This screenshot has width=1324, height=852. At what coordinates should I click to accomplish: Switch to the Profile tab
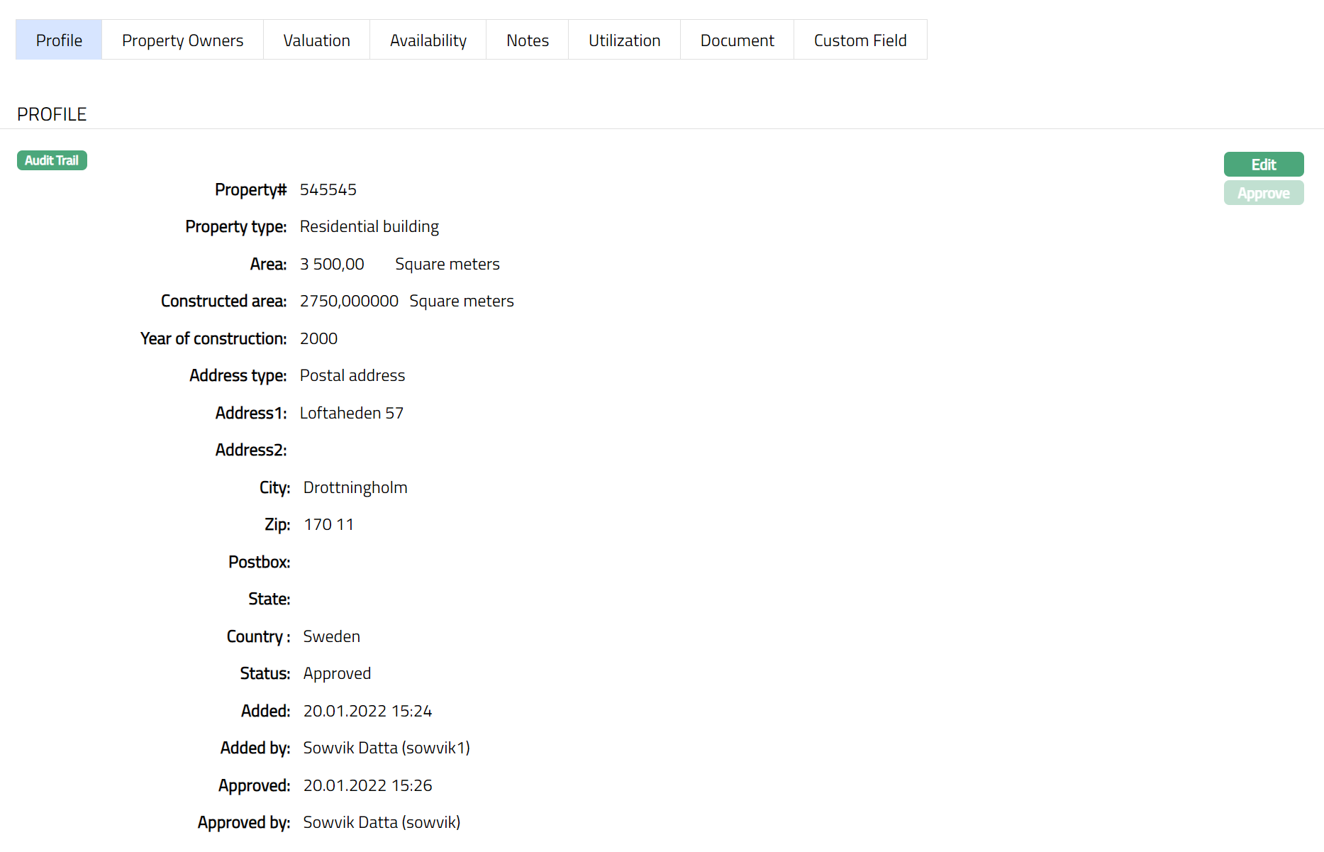coord(59,40)
